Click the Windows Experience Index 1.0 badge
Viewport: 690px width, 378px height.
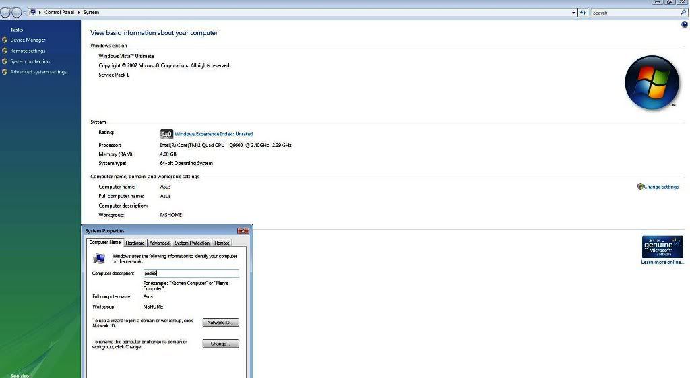click(166, 134)
